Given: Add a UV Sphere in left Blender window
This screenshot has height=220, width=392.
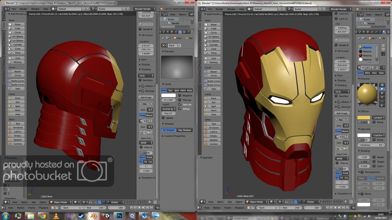Looking at the screenshot, I should coord(16,36).
